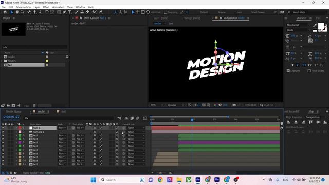Open the Effect menu

tap(46, 7)
